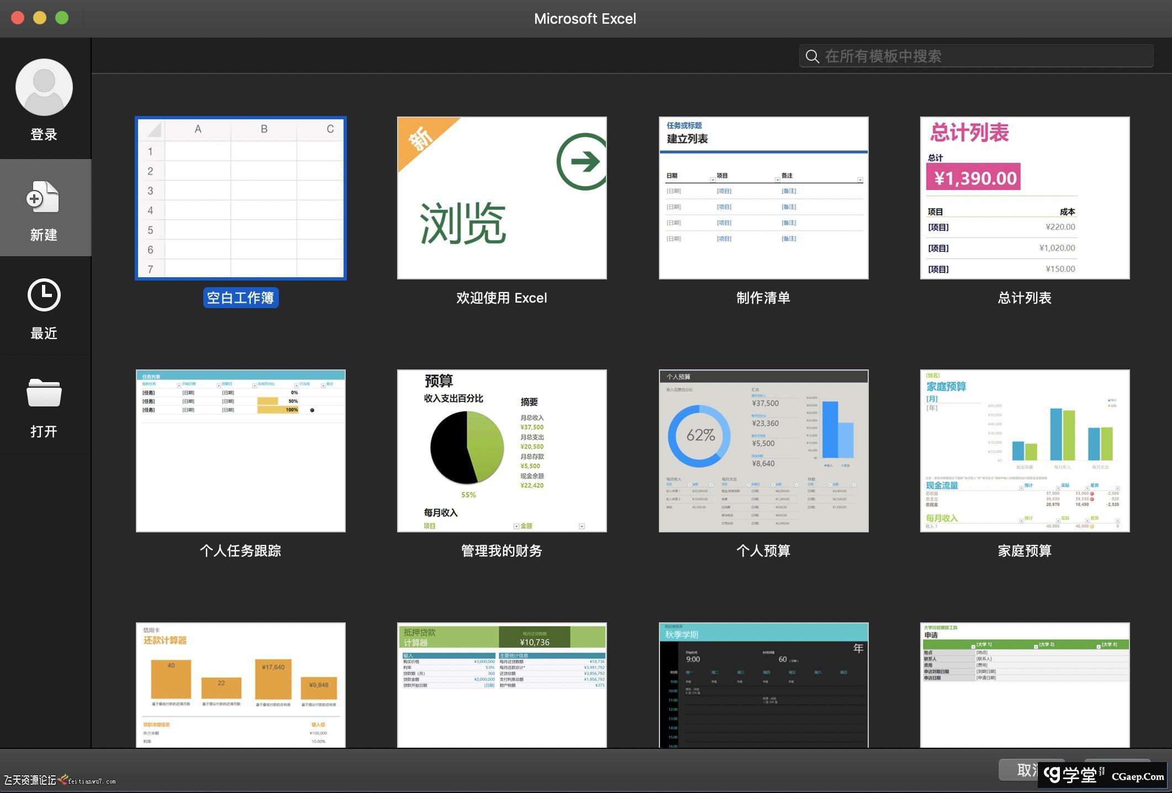Open the 个人任务跟踪 template
This screenshot has width=1172, height=793.
[x=241, y=451]
